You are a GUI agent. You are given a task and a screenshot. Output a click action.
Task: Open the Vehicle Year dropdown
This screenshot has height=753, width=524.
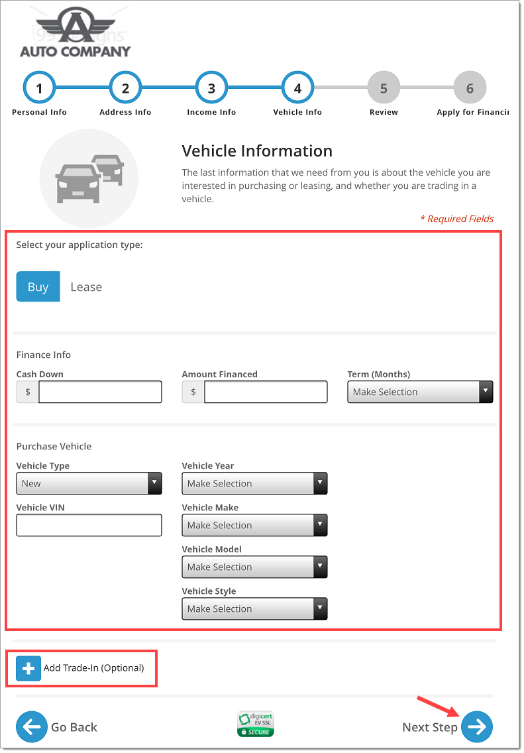(254, 484)
